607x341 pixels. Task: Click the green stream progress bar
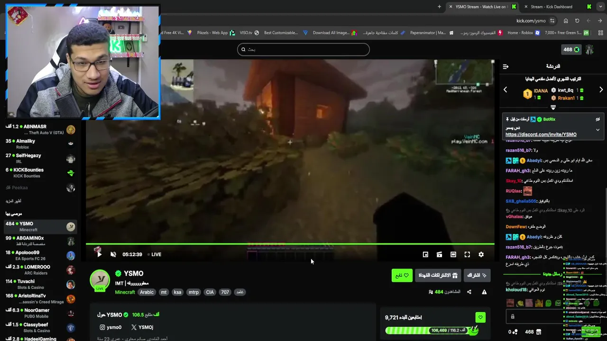pyautogui.click(x=290, y=244)
